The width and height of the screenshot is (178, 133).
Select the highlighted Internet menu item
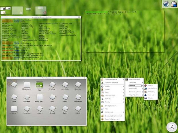(x=135, y=86)
